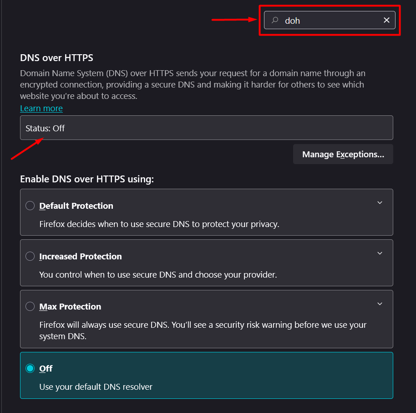Image resolution: width=416 pixels, height=413 pixels.
Task: Select the Off radio button
Action: (30, 368)
